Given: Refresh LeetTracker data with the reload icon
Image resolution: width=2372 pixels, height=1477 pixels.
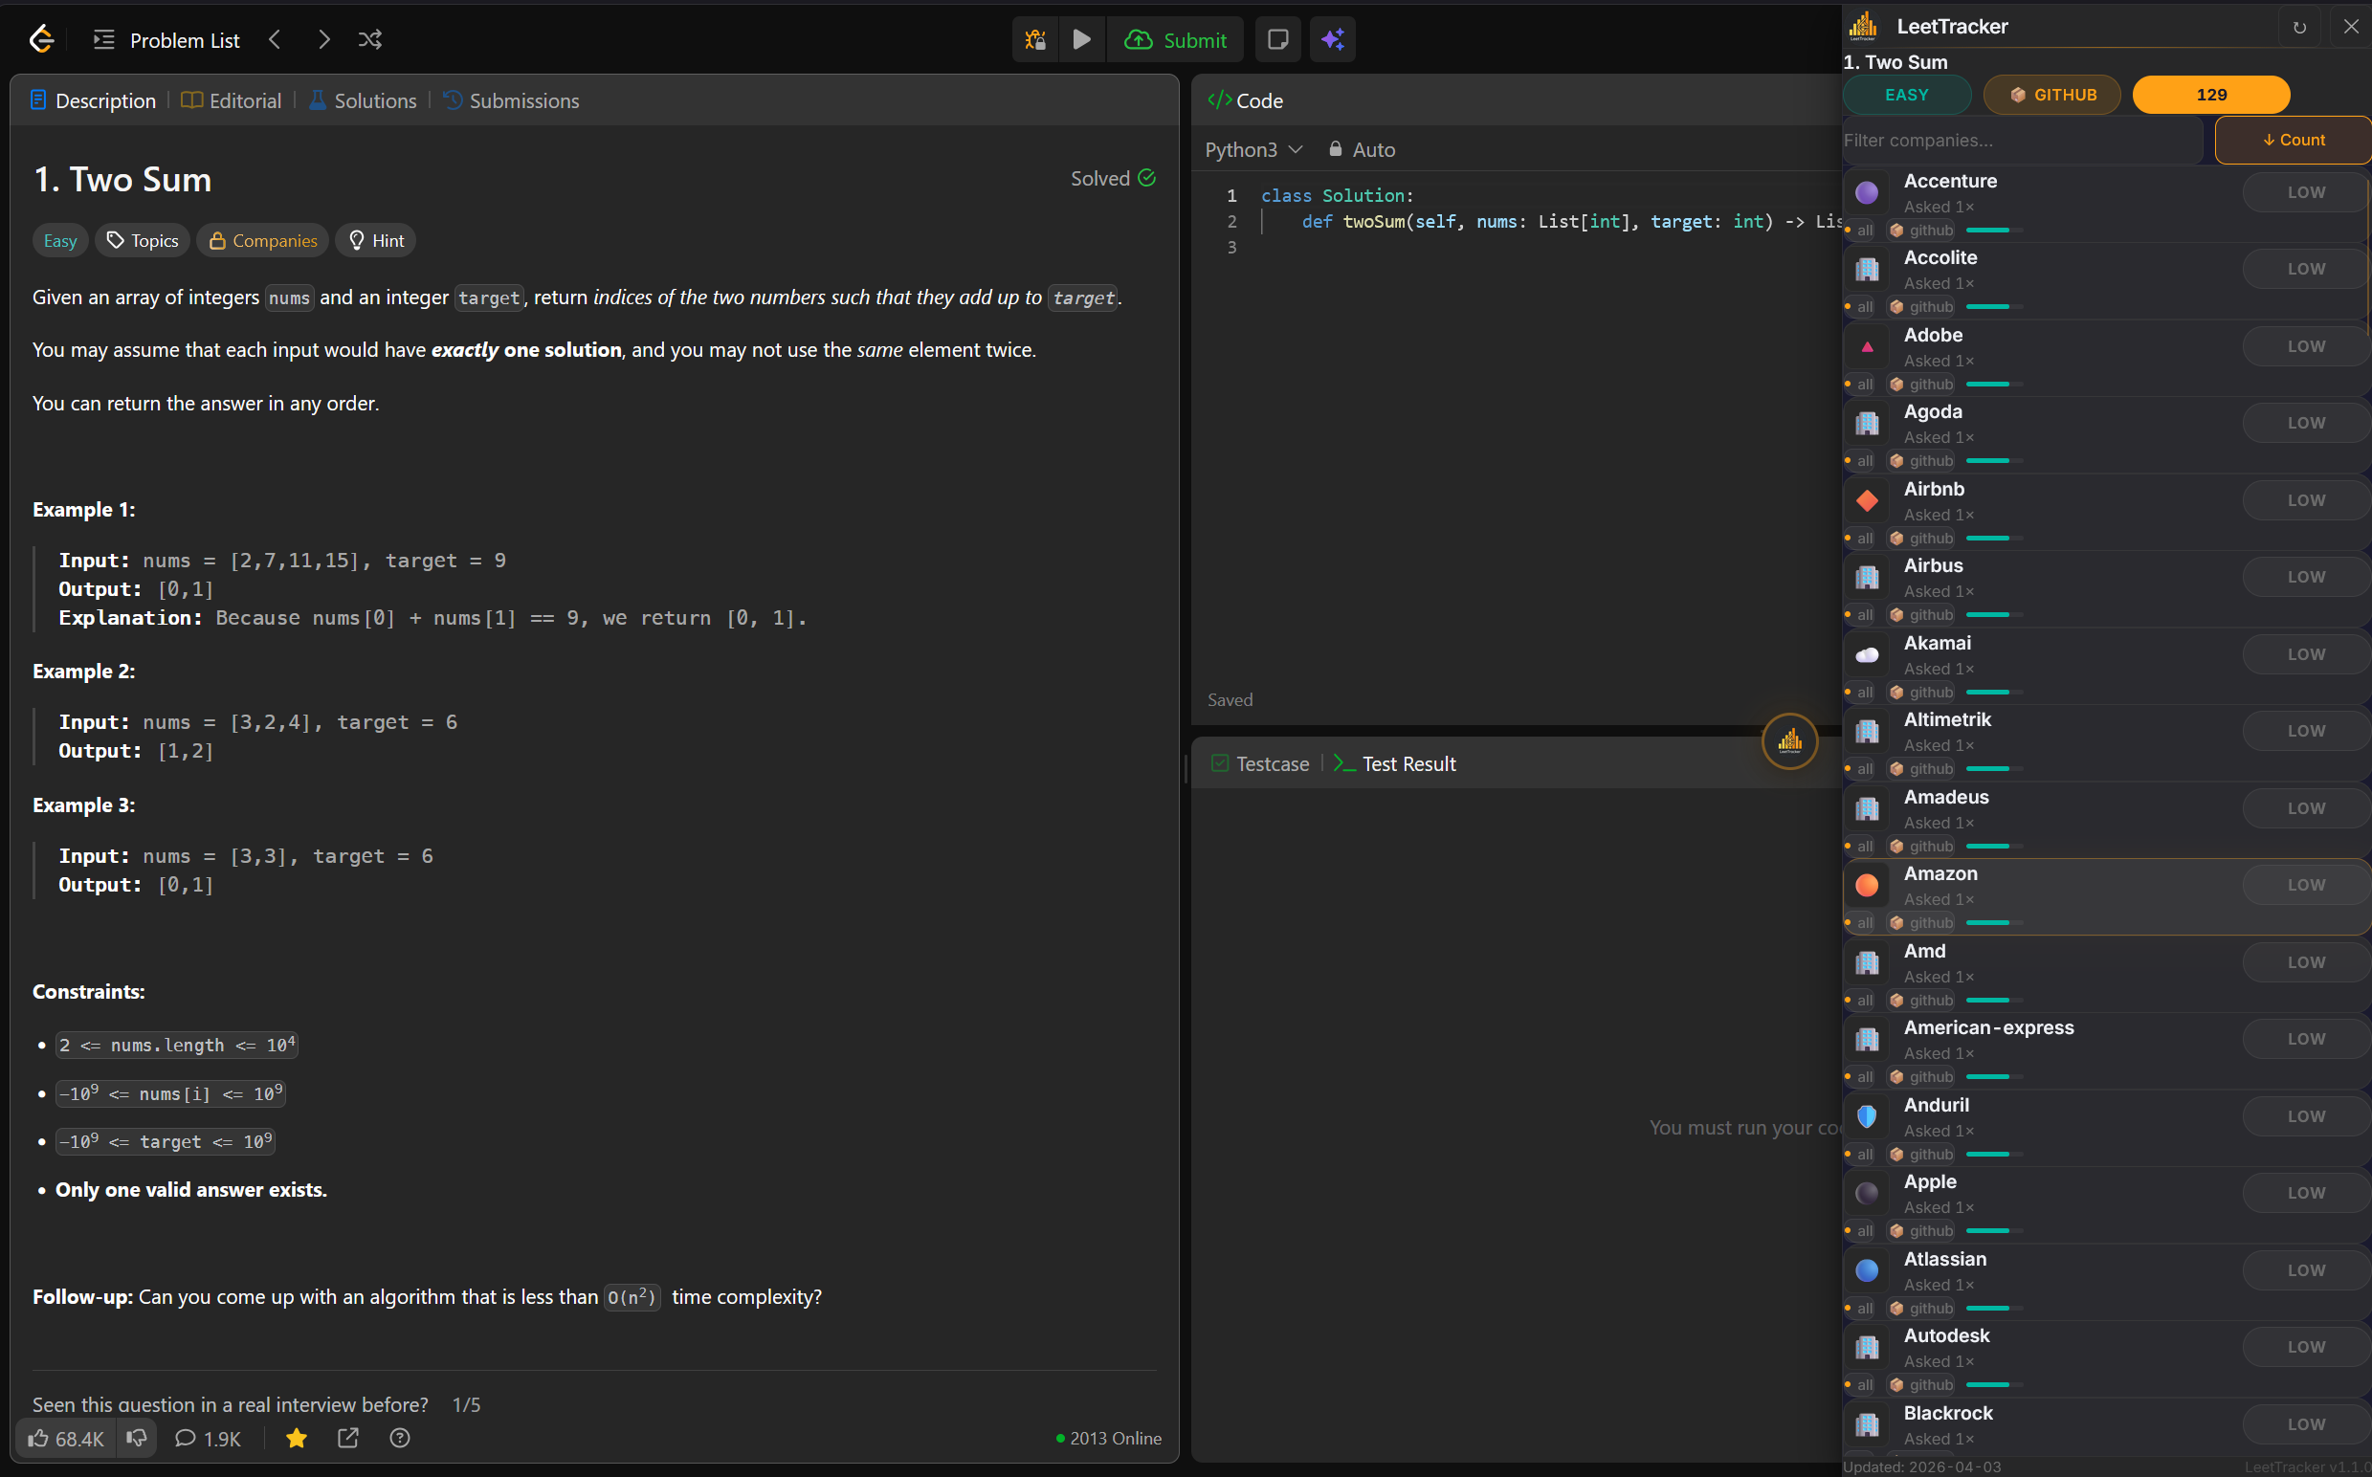Looking at the screenshot, I should [x=2298, y=27].
